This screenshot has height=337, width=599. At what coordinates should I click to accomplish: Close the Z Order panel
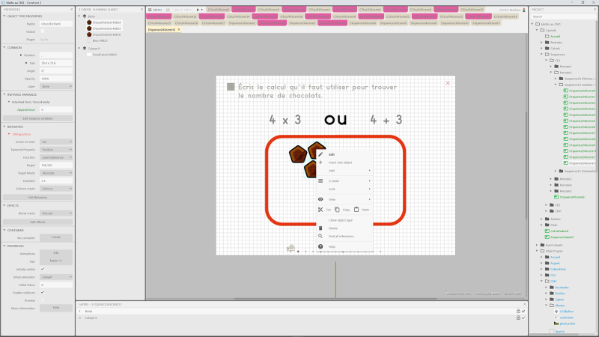tap(142, 9)
